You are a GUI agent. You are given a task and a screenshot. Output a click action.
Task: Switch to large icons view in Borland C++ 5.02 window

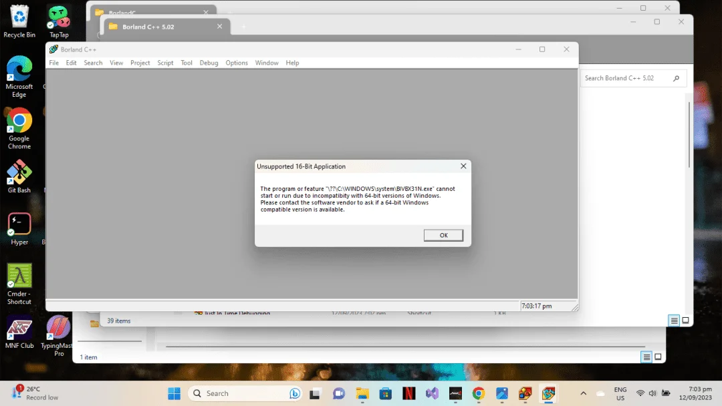click(685, 321)
